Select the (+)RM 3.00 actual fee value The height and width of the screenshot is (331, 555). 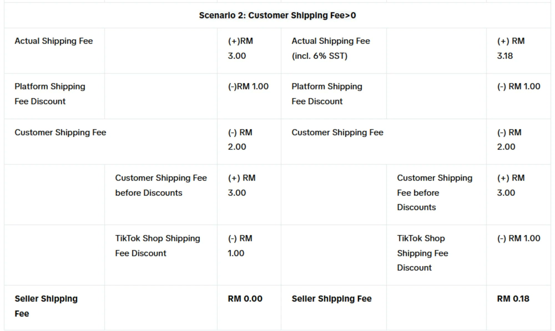point(240,49)
